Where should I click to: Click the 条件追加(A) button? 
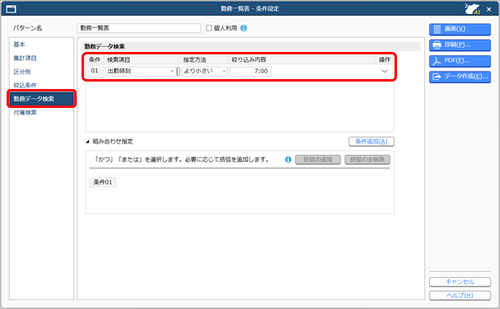tap(371, 141)
